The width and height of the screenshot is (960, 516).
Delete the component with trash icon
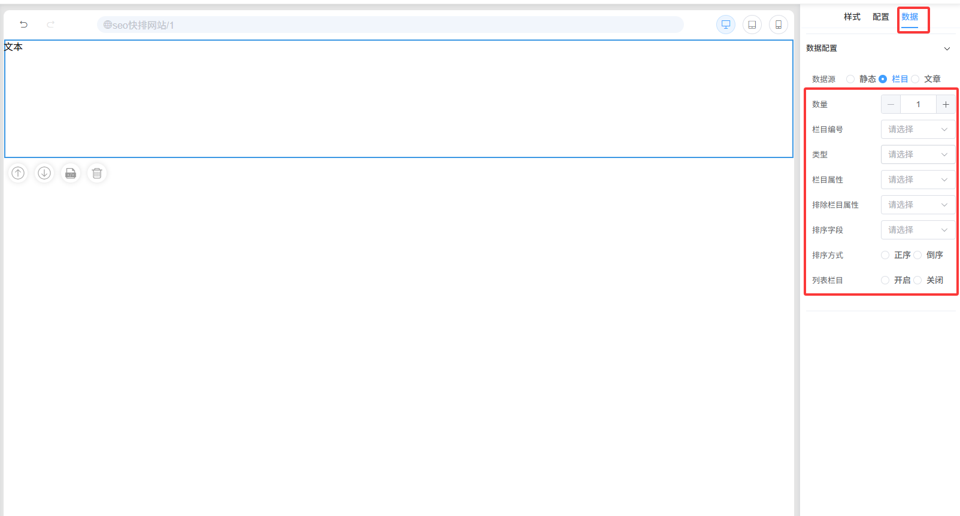pyautogui.click(x=97, y=173)
